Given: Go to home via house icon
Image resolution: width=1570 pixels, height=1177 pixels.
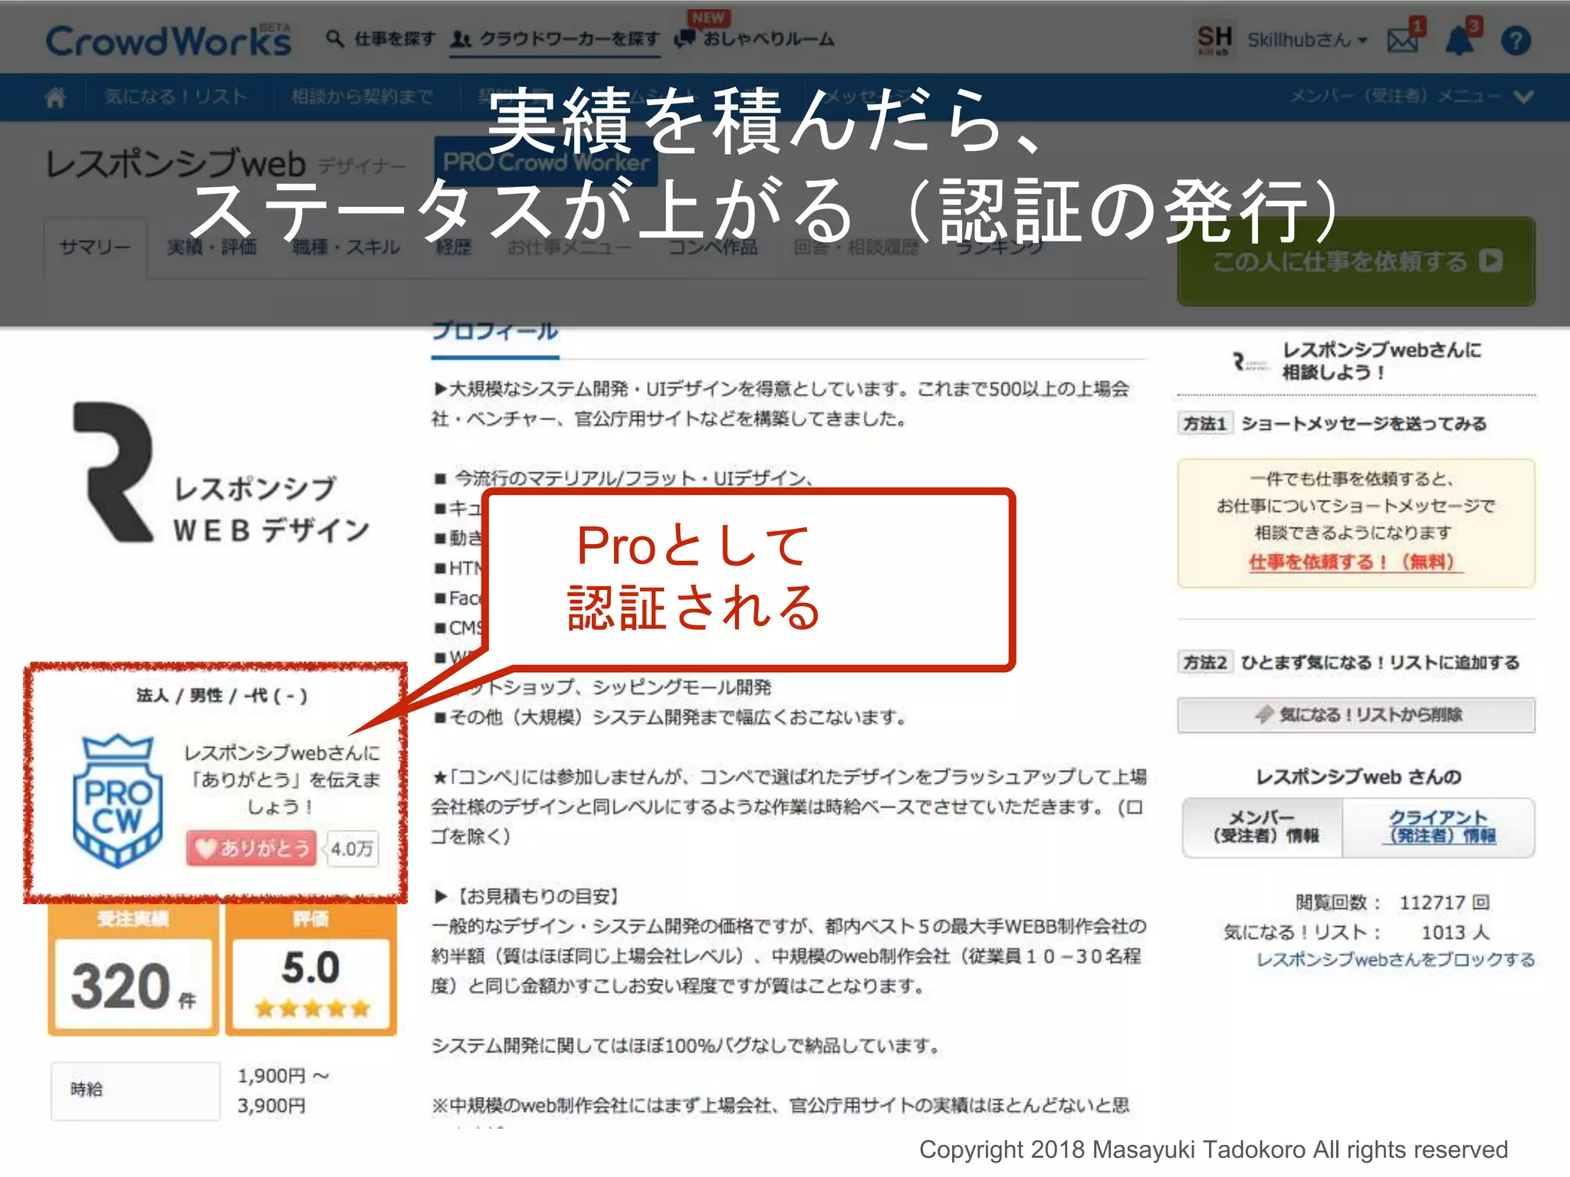Looking at the screenshot, I should [x=55, y=97].
